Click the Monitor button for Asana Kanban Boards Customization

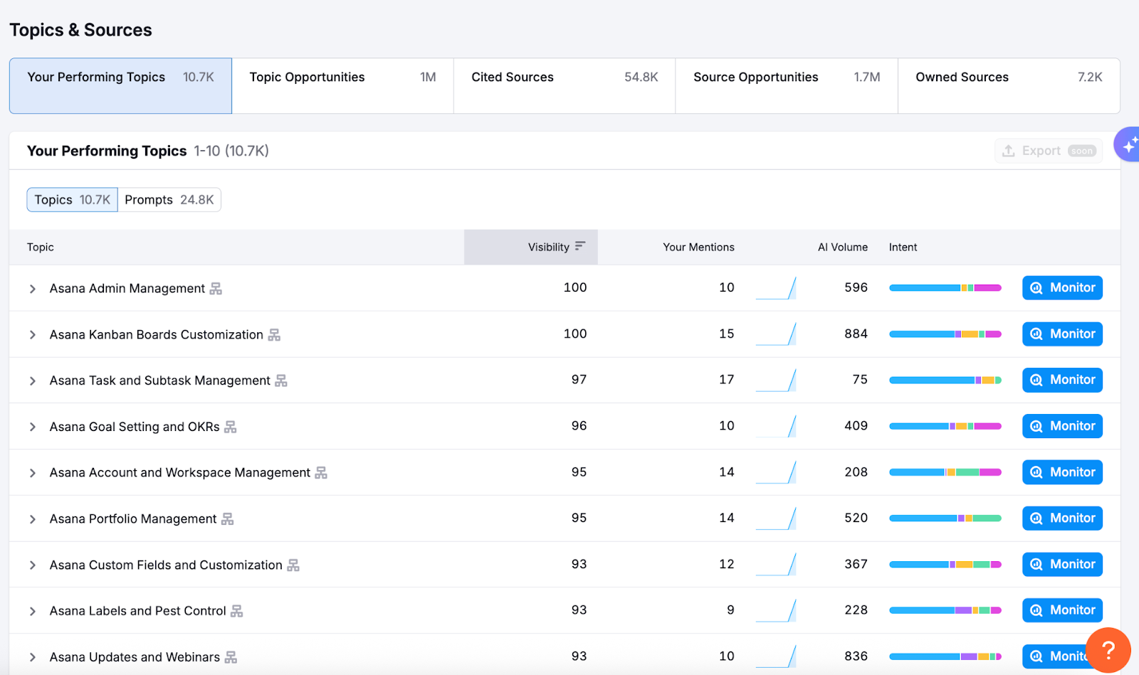coord(1061,334)
